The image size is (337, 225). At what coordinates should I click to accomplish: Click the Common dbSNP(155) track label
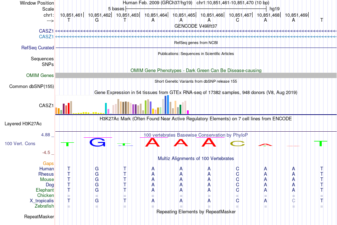[32, 87]
